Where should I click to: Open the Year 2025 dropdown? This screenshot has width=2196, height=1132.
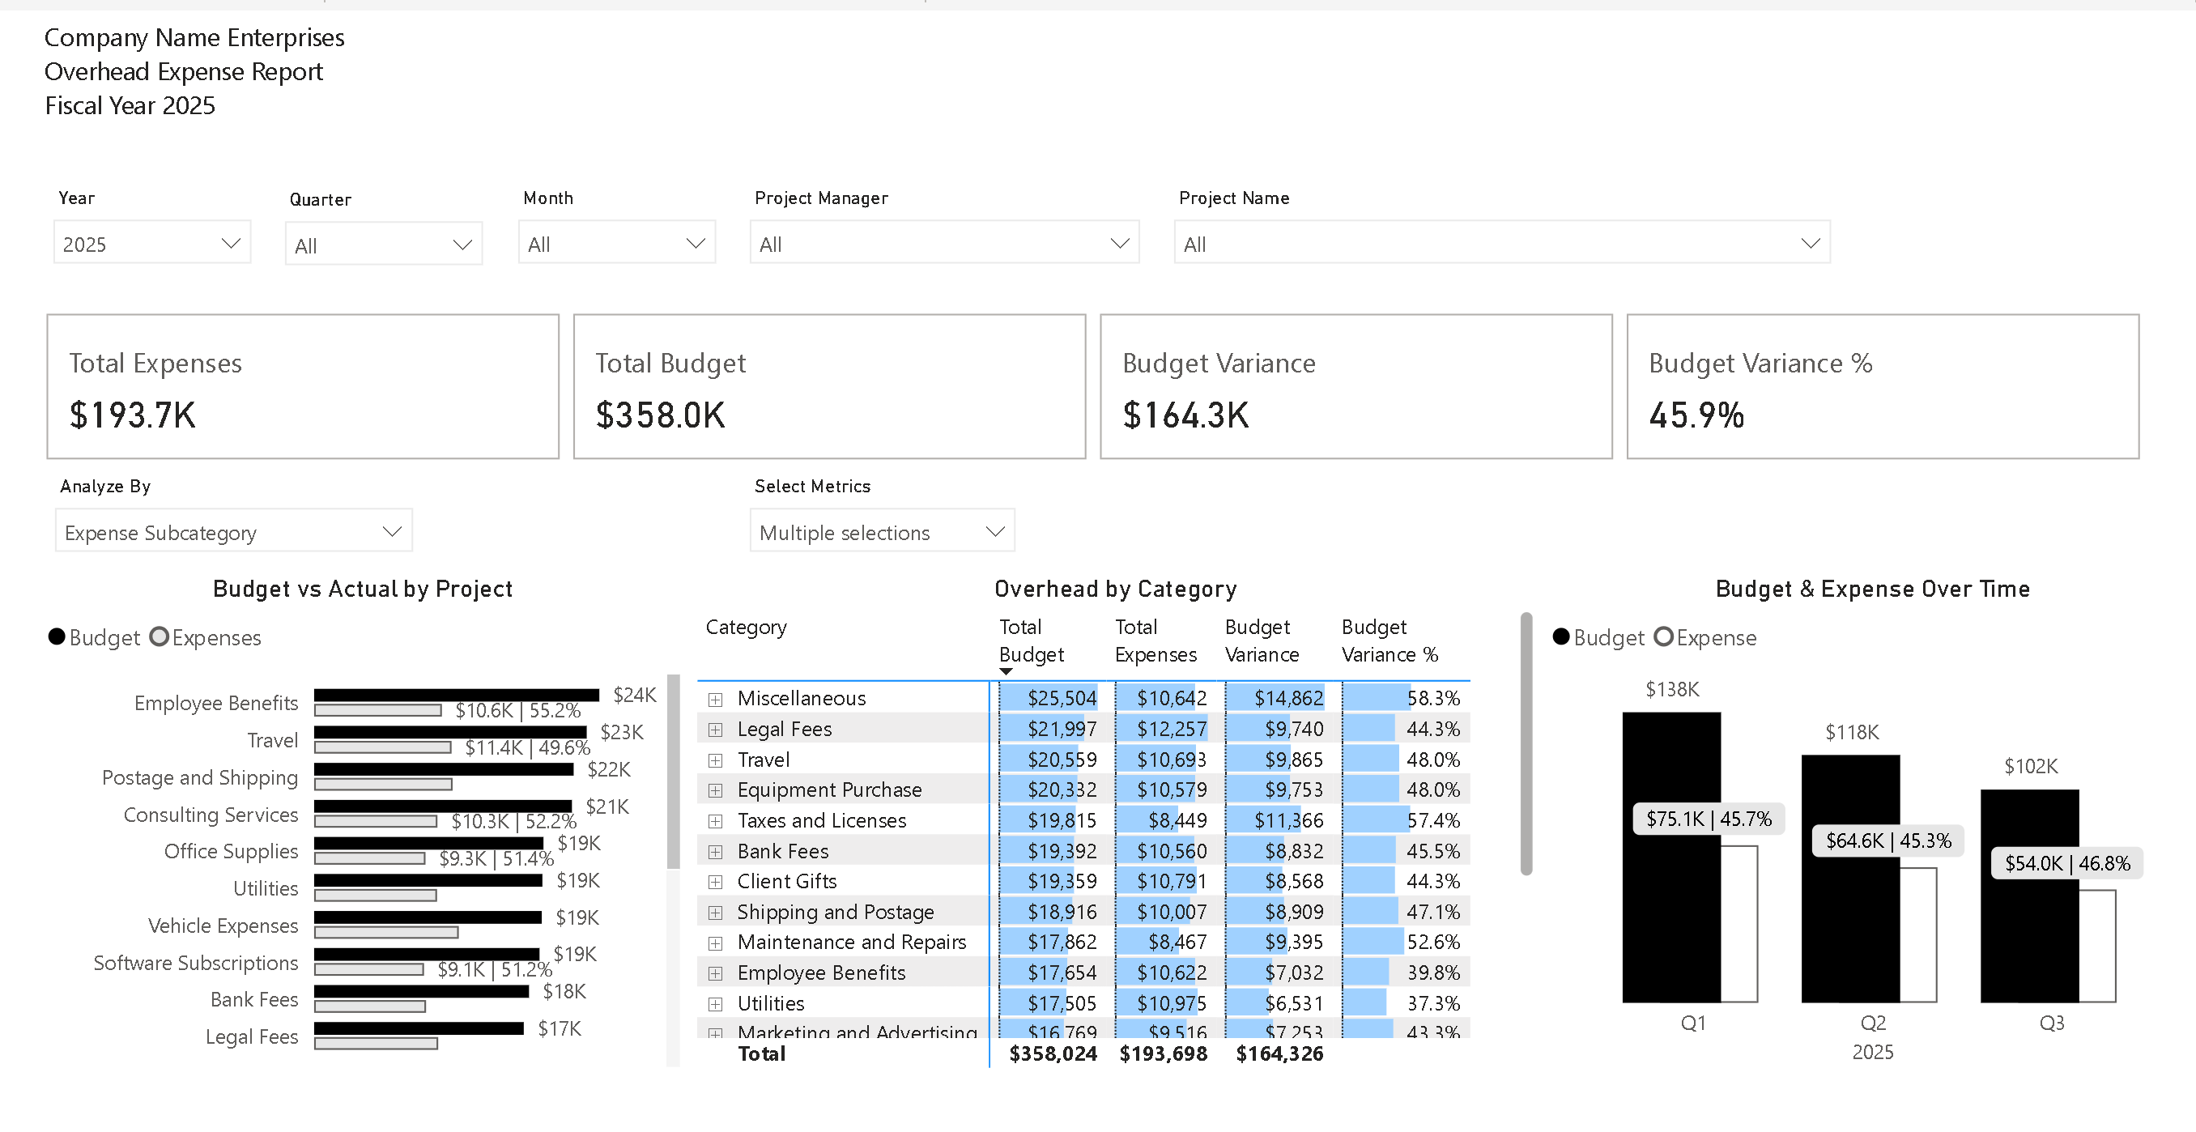click(151, 244)
